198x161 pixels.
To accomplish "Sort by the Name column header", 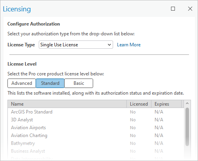I will (x=67, y=104).
